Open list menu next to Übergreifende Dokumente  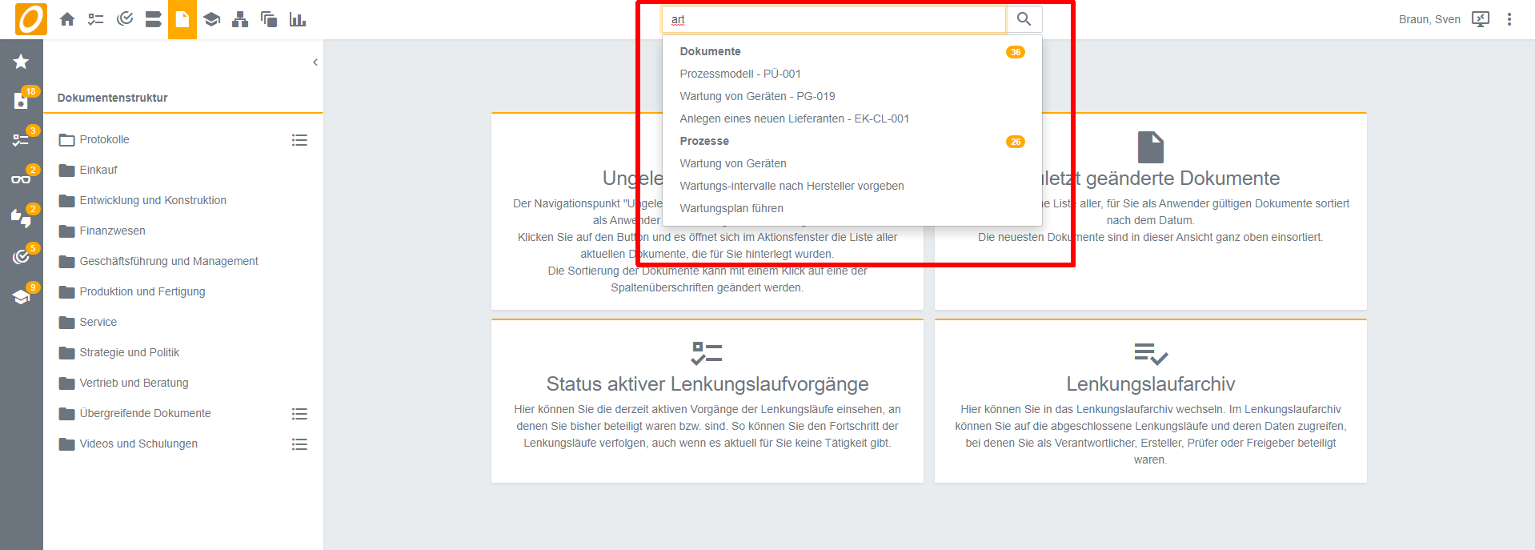[299, 414]
